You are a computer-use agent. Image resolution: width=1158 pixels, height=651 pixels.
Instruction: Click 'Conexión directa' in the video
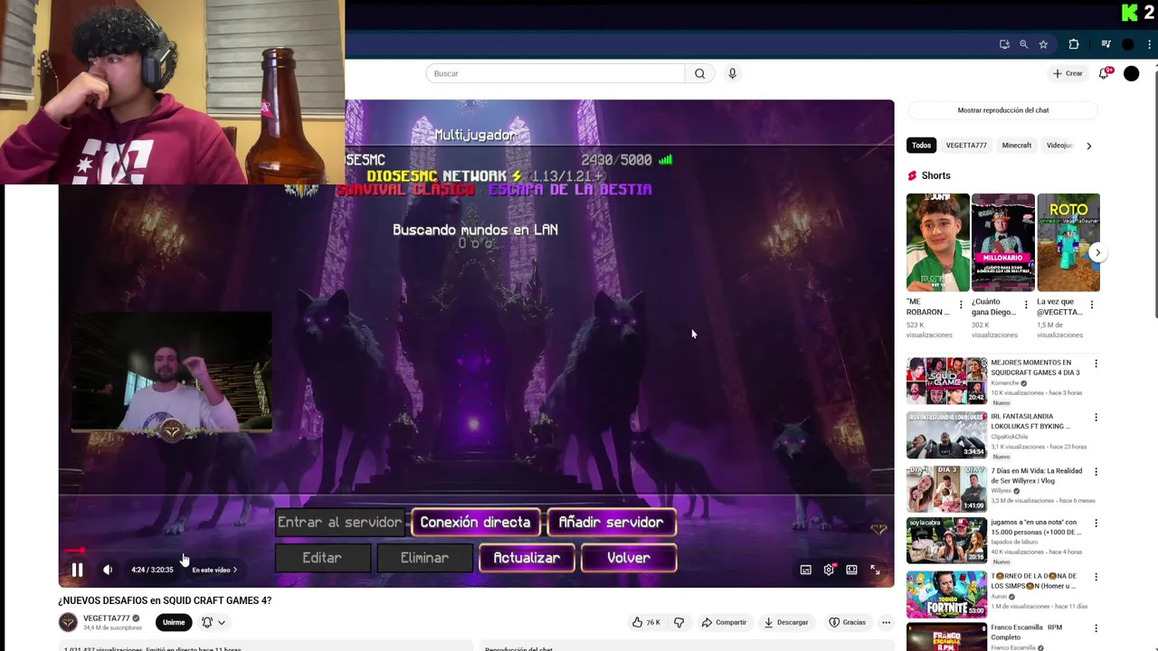pyautogui.click(x=475, y=523)
